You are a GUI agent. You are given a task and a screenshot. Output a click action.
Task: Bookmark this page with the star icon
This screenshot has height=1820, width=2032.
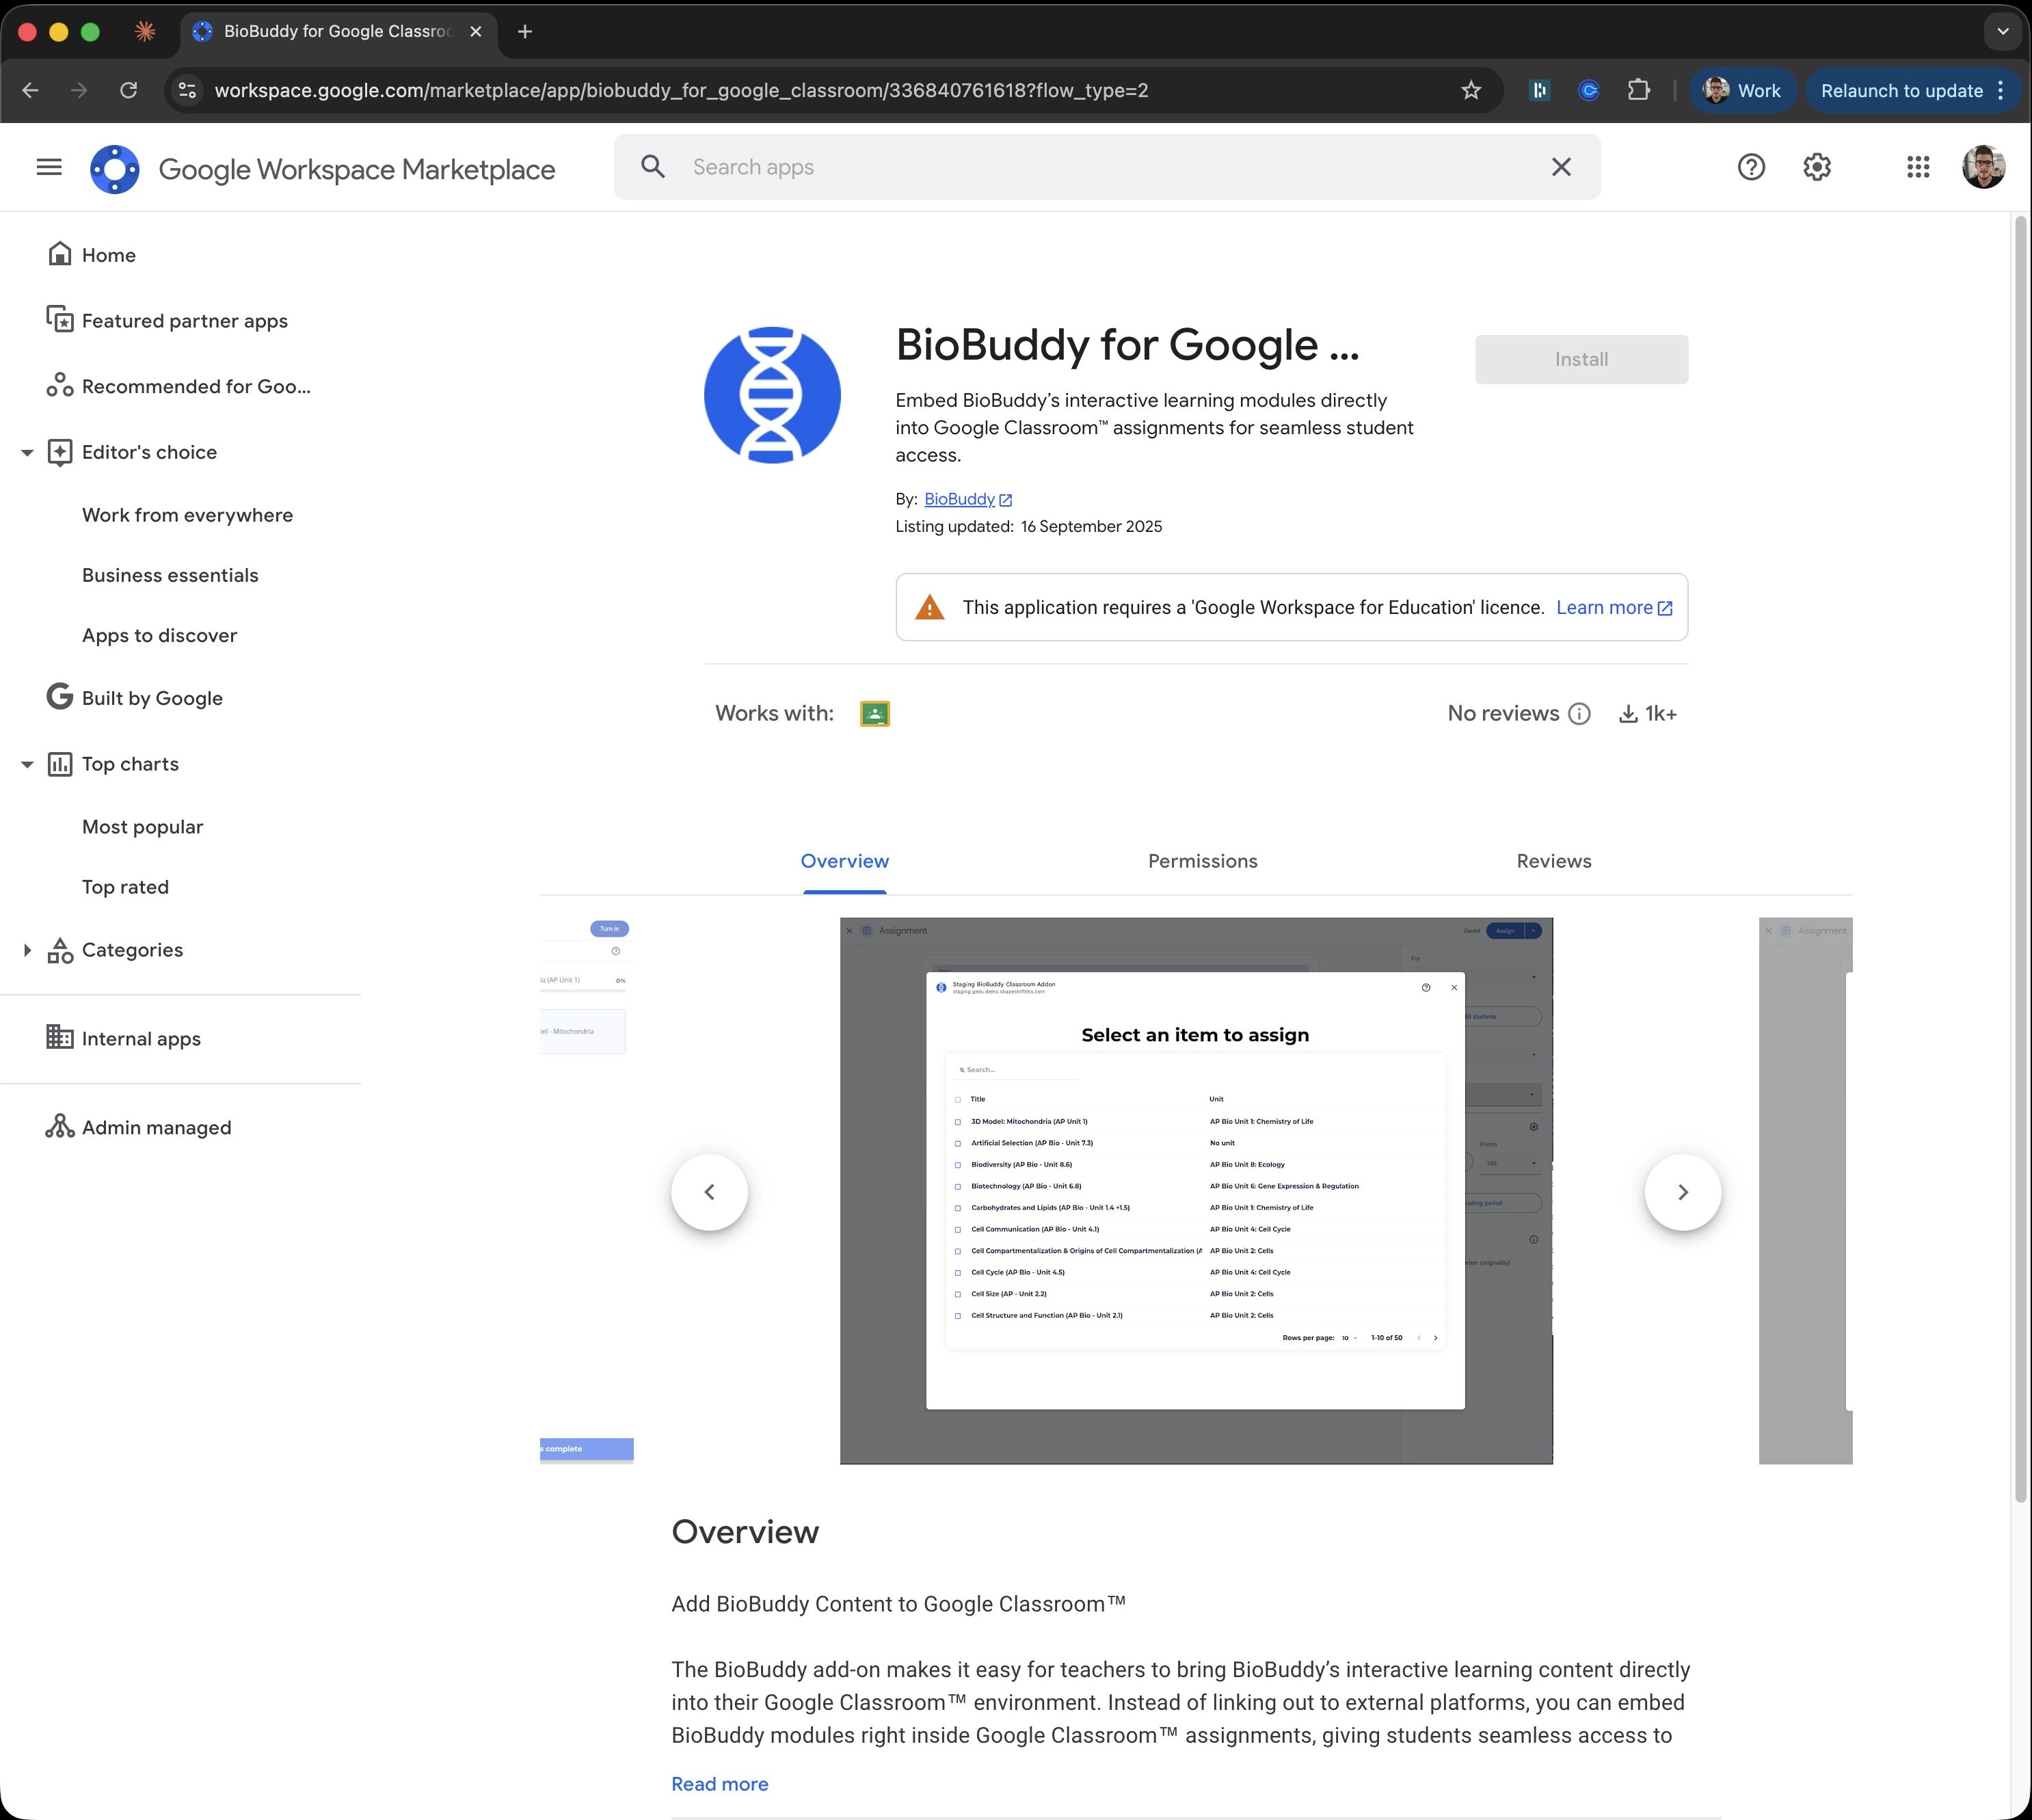(1471, 91)
